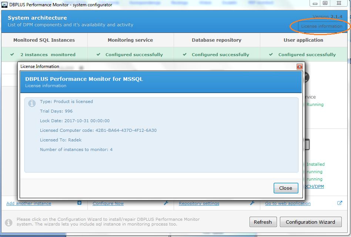Click the external link icon beside web application
351x237 pixels.
(x=340, y=203)
